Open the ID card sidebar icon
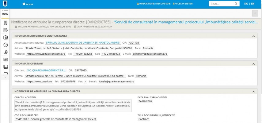262x123 pixels. (x=5, y=60)
